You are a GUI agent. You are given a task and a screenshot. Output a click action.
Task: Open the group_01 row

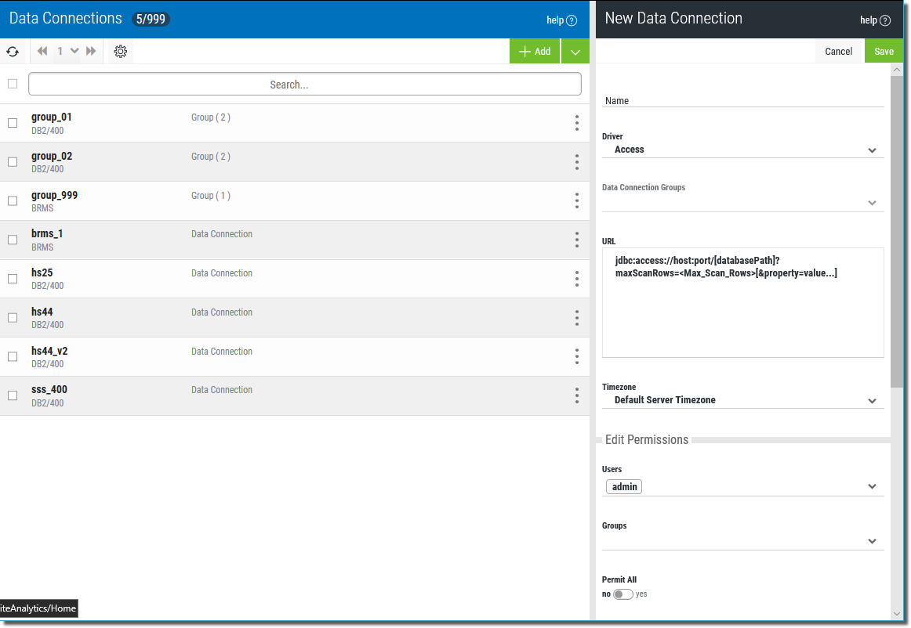tap(295, 123)
